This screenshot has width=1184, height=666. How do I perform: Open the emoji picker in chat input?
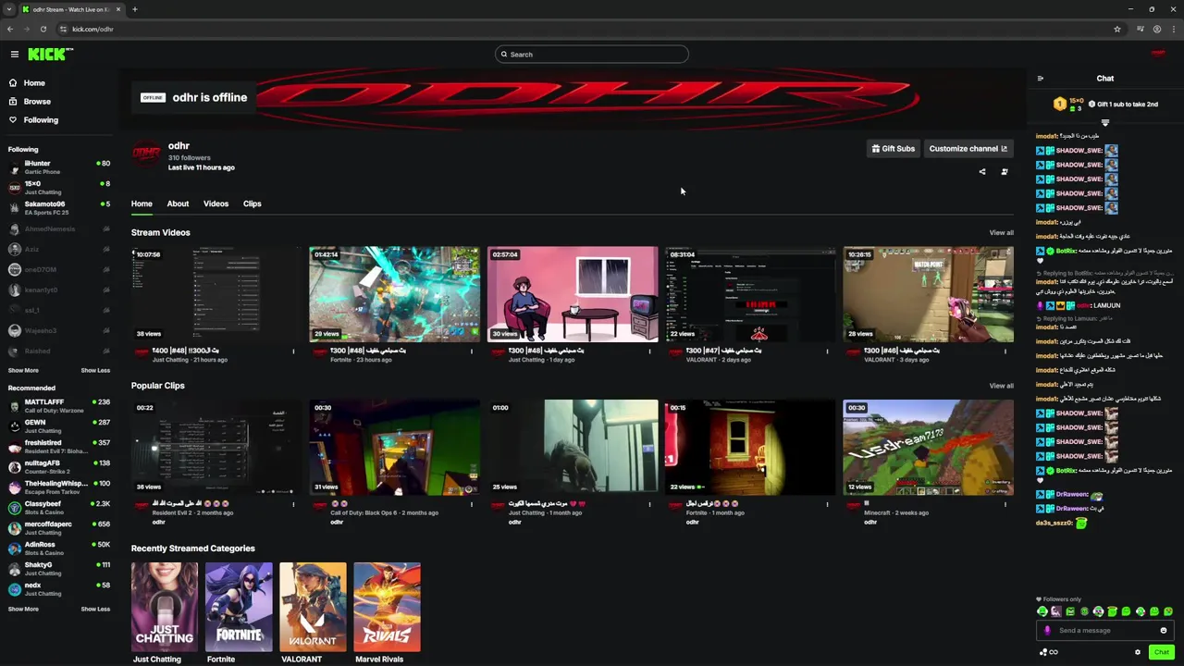tap(1164, 631)
